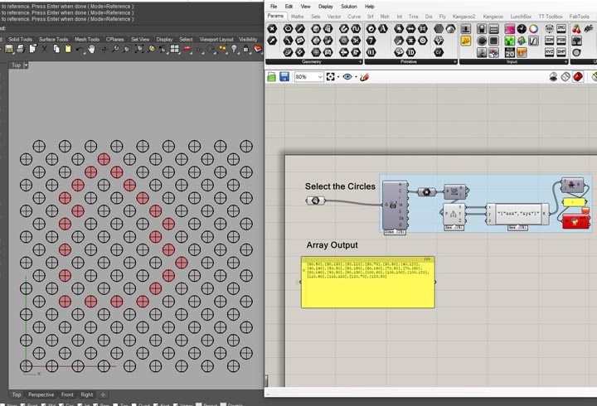Select the Clock icon in Input panel
The image size is (597, 406).
pos(522,28)
